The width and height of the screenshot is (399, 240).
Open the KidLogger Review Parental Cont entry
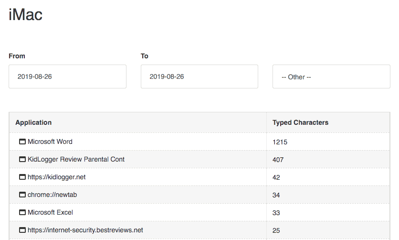point(76,160)
